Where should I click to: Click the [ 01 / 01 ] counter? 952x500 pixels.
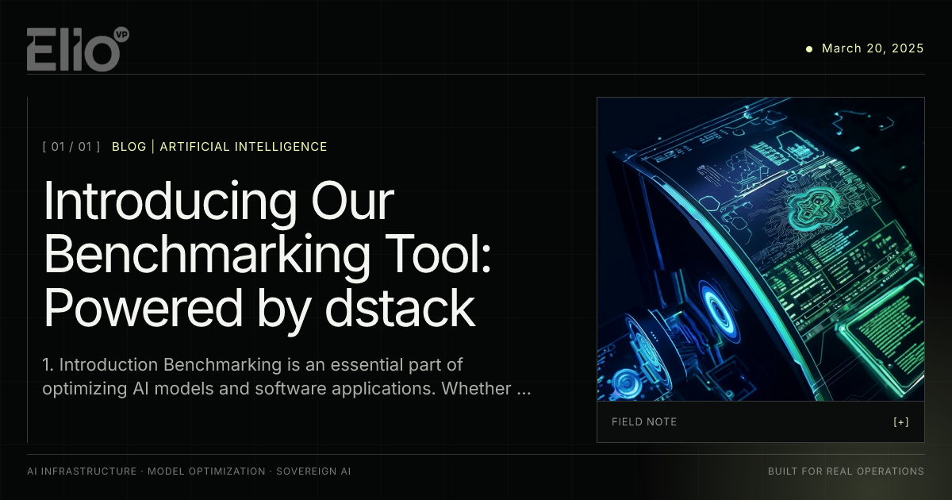coord(71,147)
